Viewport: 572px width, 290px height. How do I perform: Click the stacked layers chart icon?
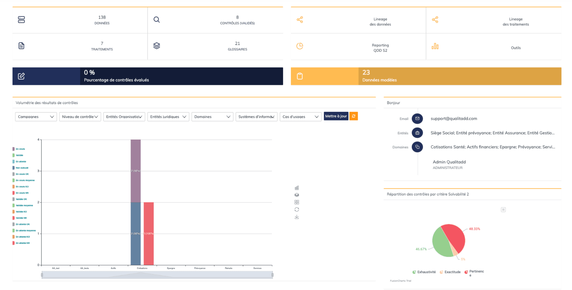(x=297, y=195)
